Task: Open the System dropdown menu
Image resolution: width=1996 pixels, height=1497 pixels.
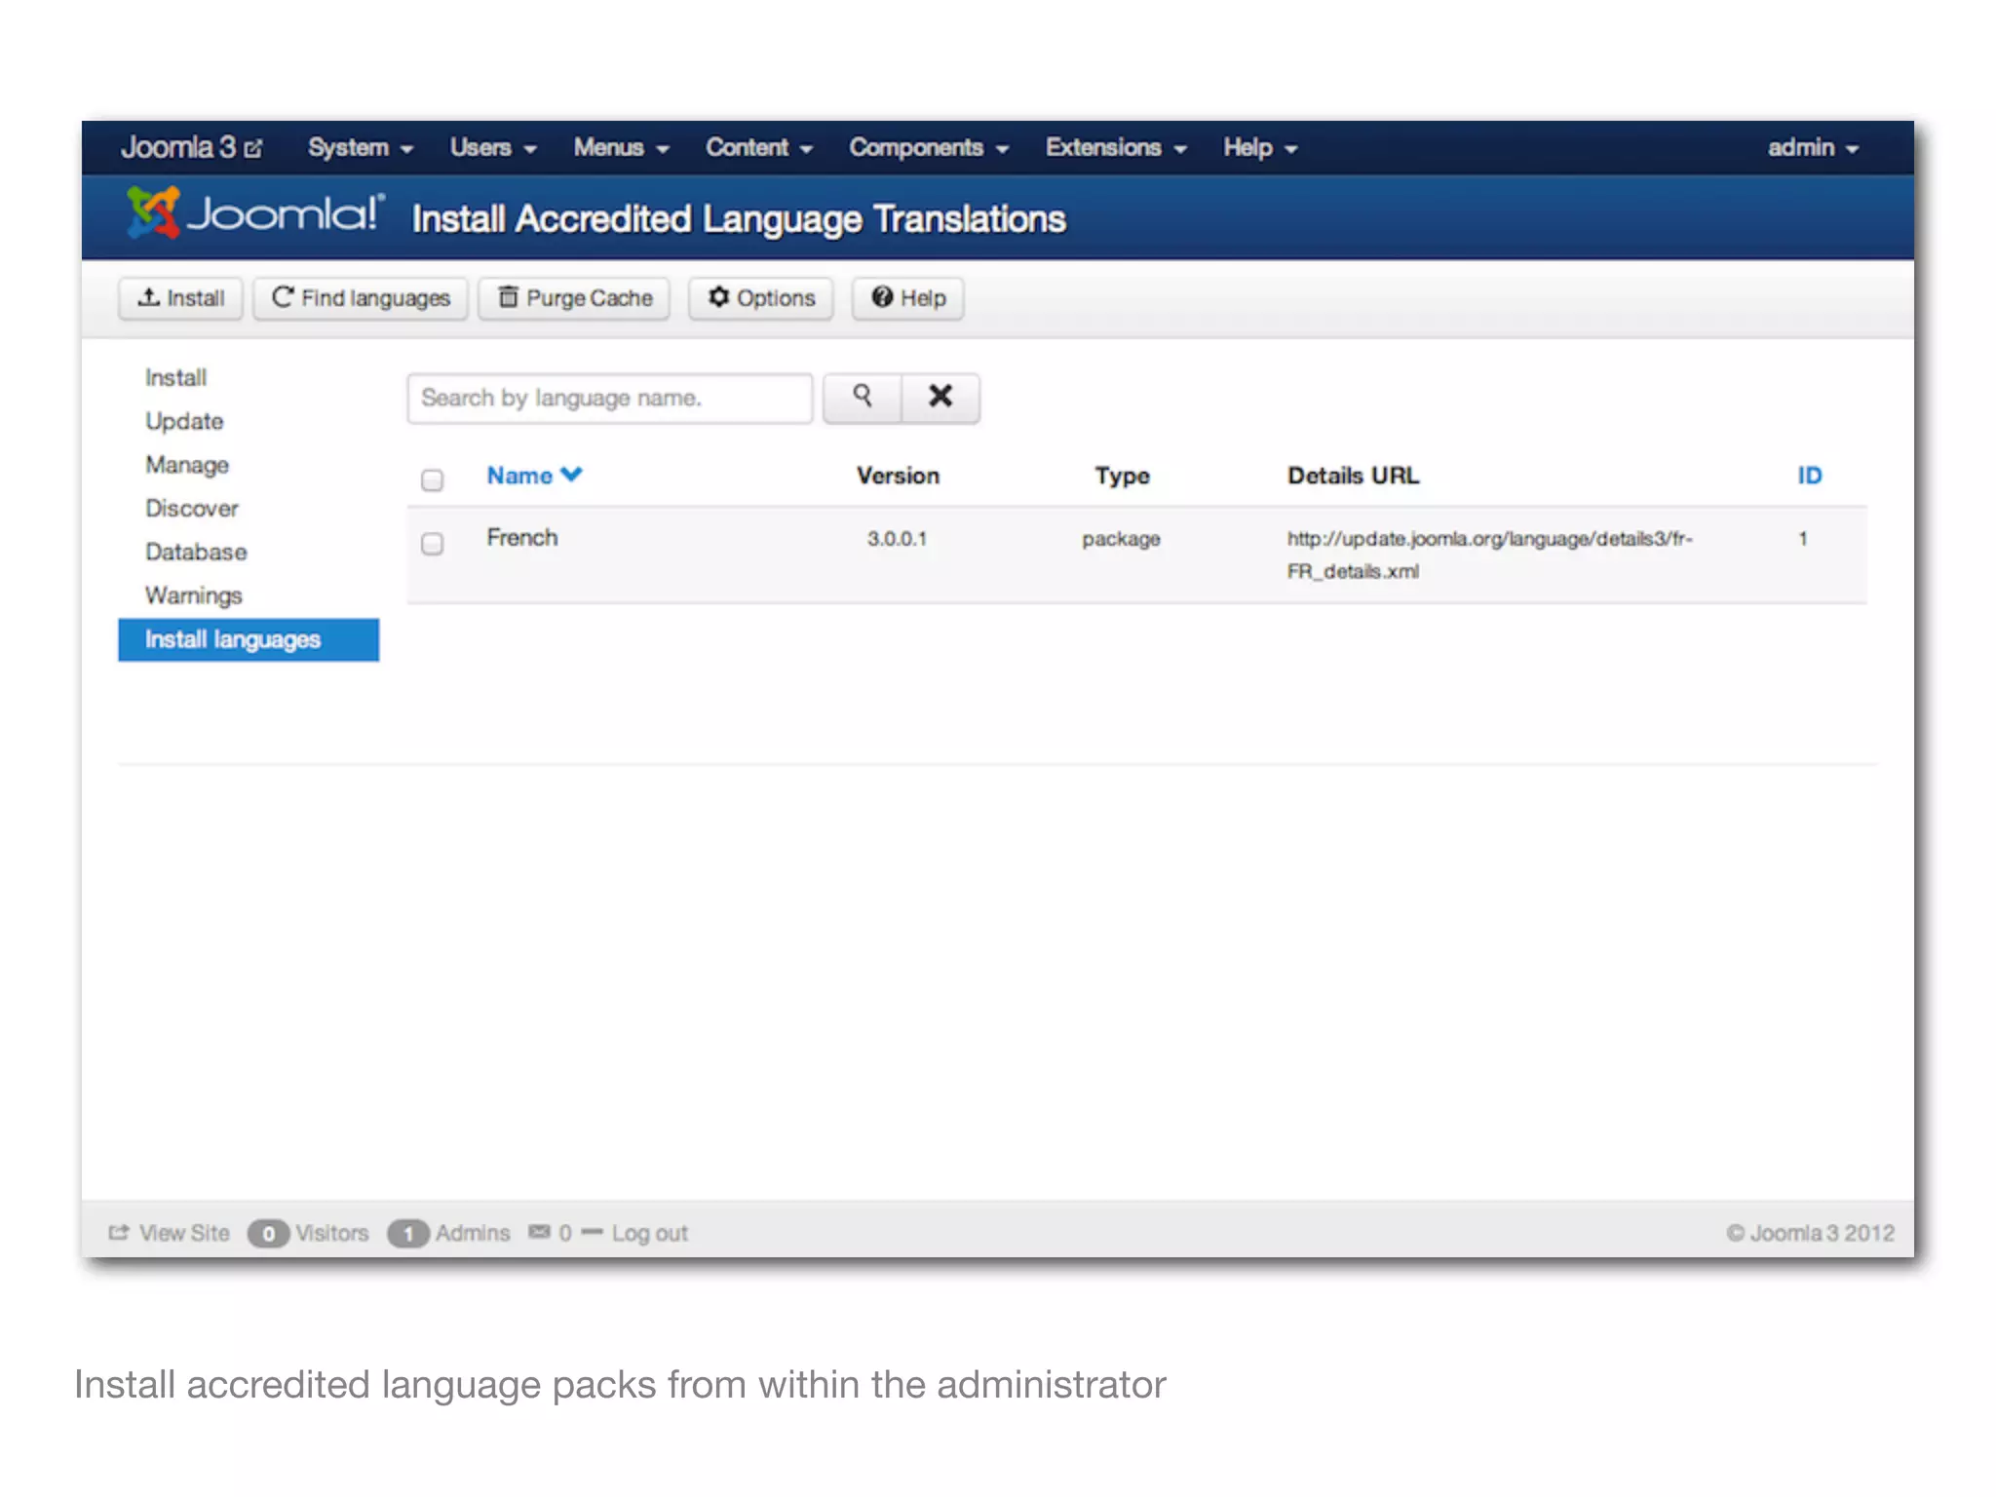Action: [361, 148]
